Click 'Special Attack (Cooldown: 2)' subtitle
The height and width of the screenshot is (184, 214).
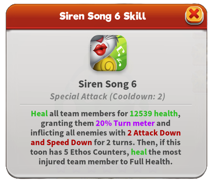click(x=107, y=96)
